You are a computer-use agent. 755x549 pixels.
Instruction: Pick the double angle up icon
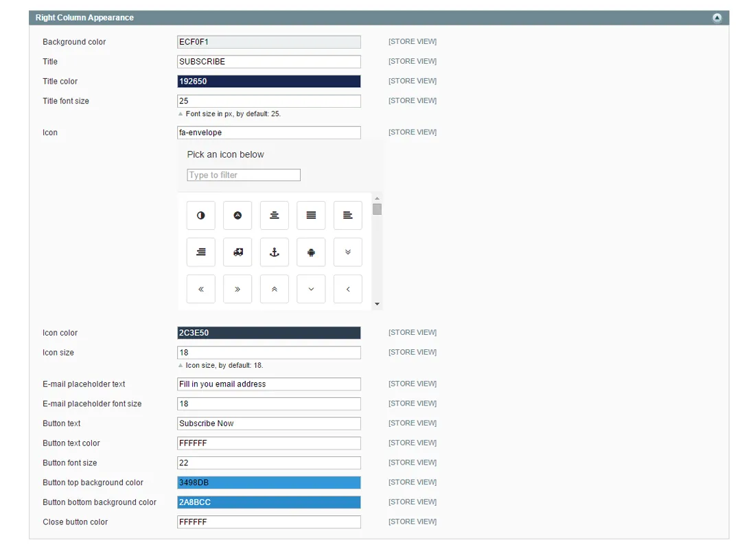coord(275,289)
